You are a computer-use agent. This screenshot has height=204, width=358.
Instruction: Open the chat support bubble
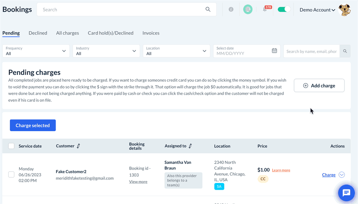tap(346, 193)
